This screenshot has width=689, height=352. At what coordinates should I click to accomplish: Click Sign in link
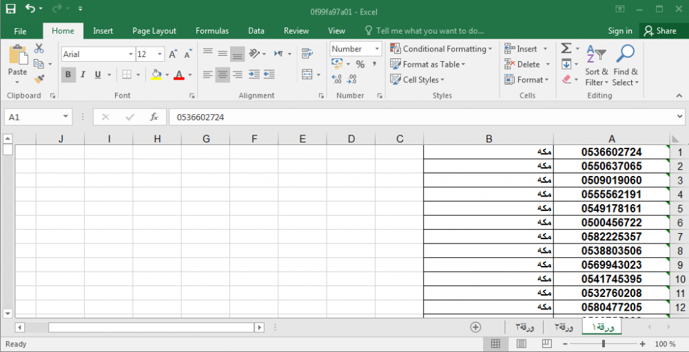click(x=620, y=31)
